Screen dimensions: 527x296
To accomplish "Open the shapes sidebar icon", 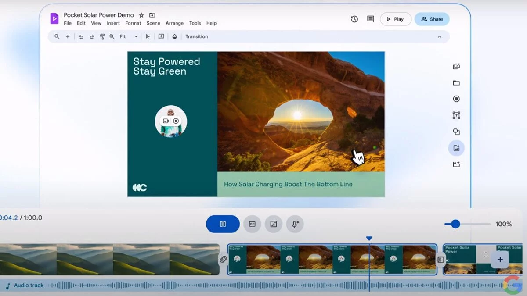I will pos(456,132).
